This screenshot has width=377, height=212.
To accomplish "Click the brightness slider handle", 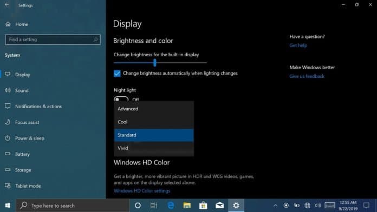I will (155, 63).
